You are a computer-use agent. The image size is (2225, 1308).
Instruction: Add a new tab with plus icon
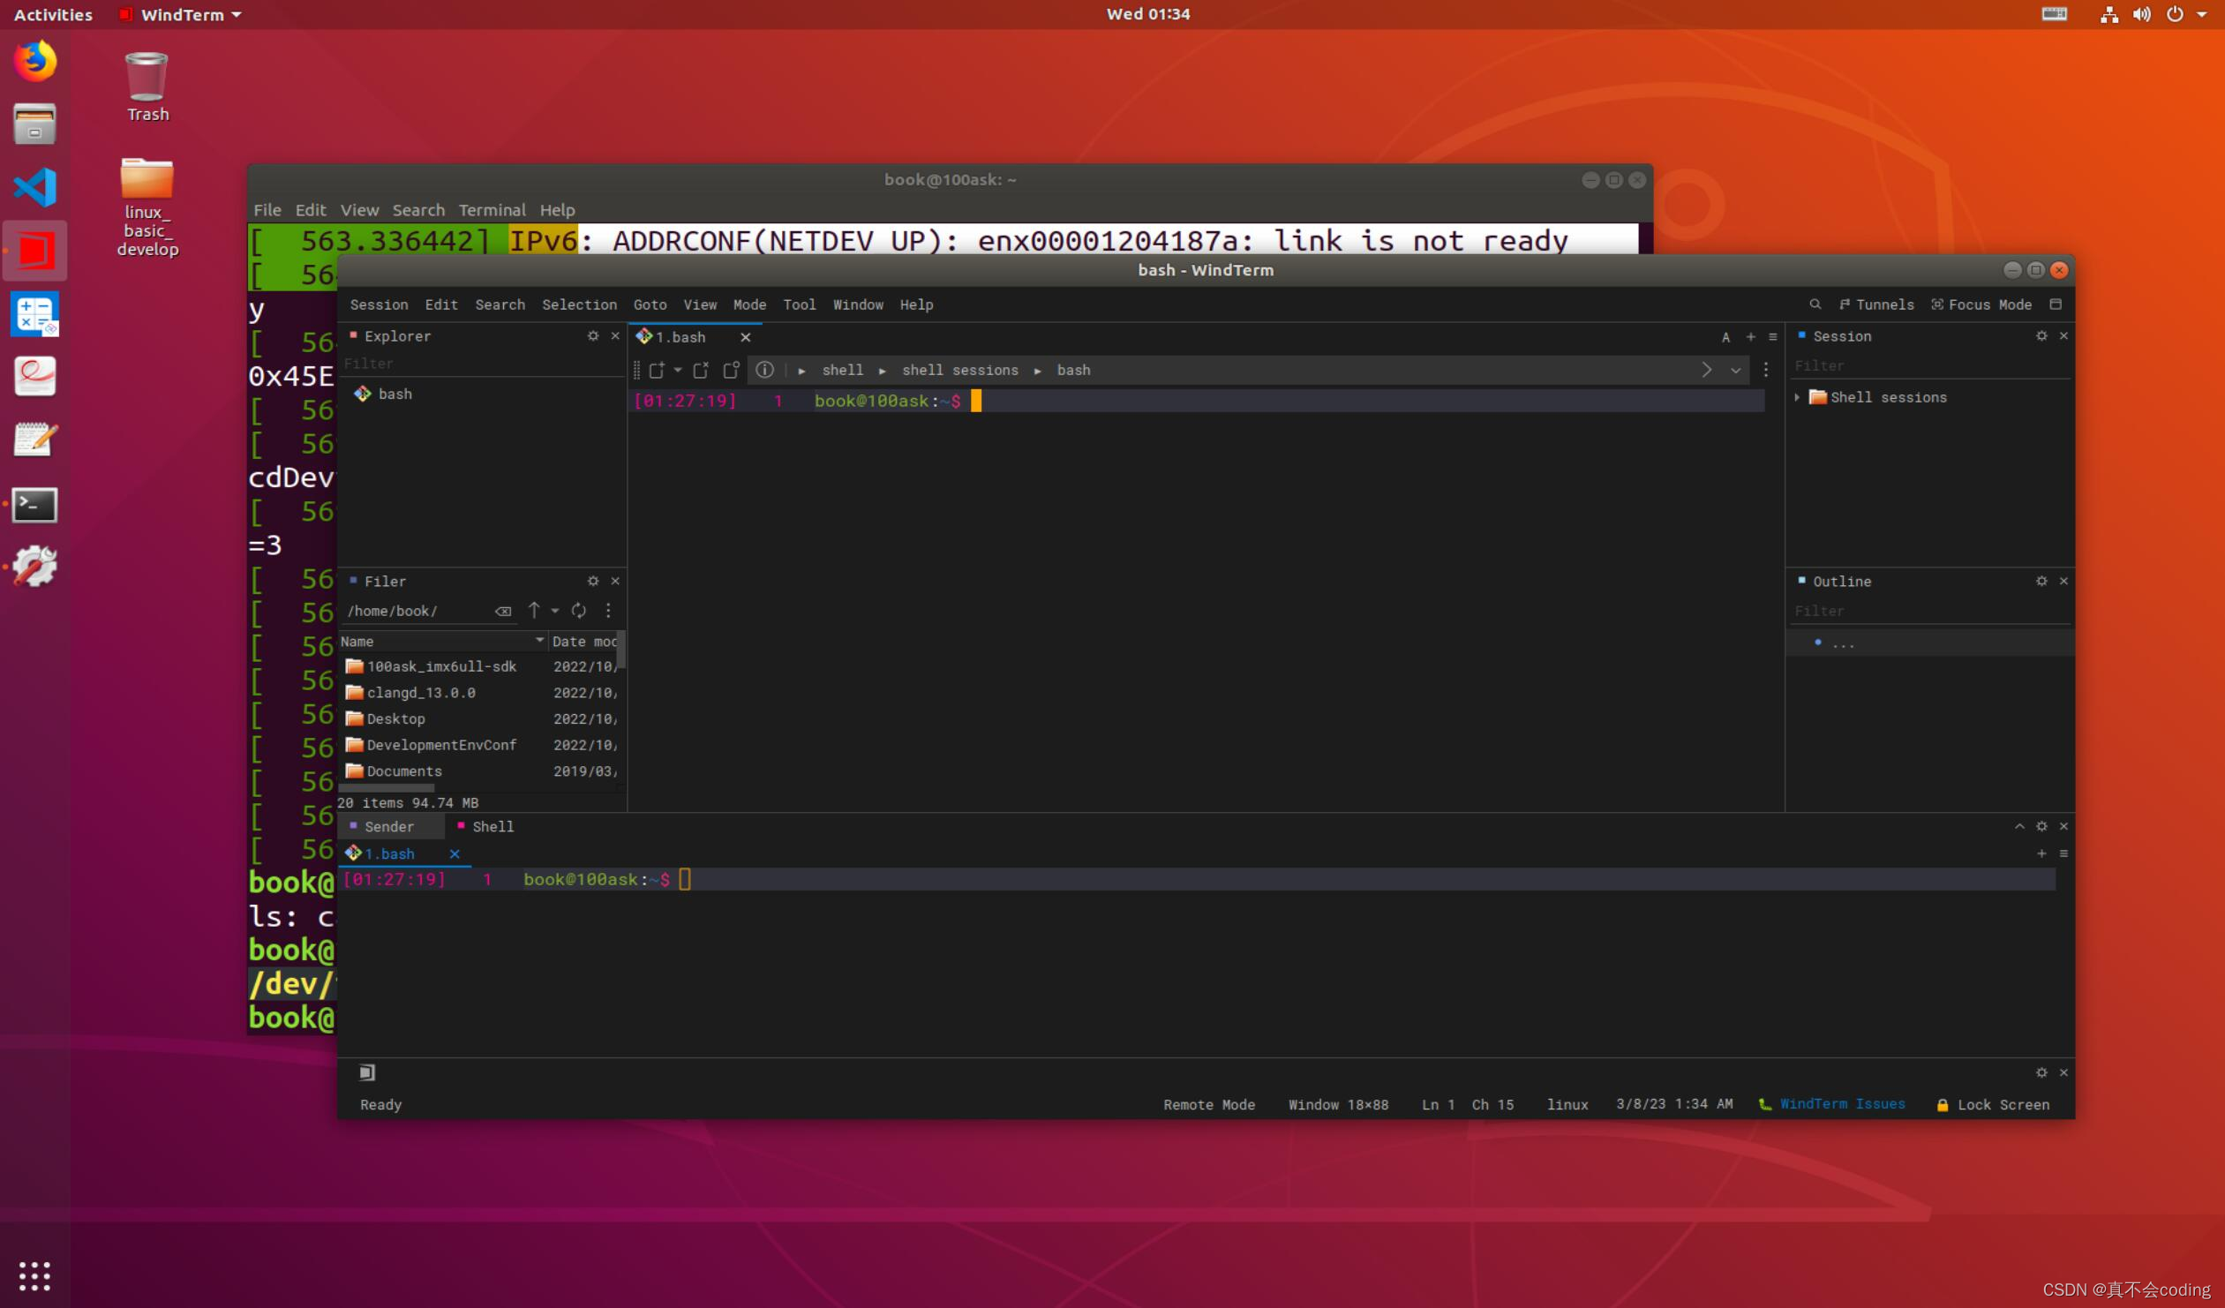coord(1751,336)
